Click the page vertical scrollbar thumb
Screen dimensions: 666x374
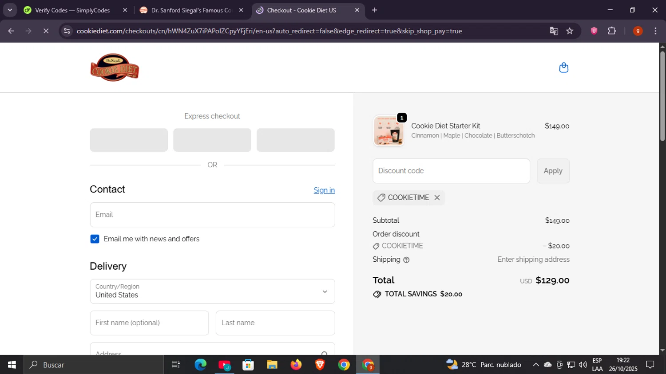(x=662, y=96)
